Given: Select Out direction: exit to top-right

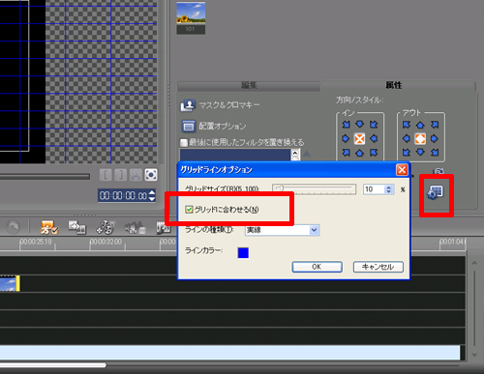Looking at the screenshot, I should 435,125.
